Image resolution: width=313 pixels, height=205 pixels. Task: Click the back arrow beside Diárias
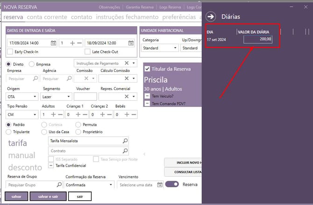pyautogui.click(x=211, y=16)
